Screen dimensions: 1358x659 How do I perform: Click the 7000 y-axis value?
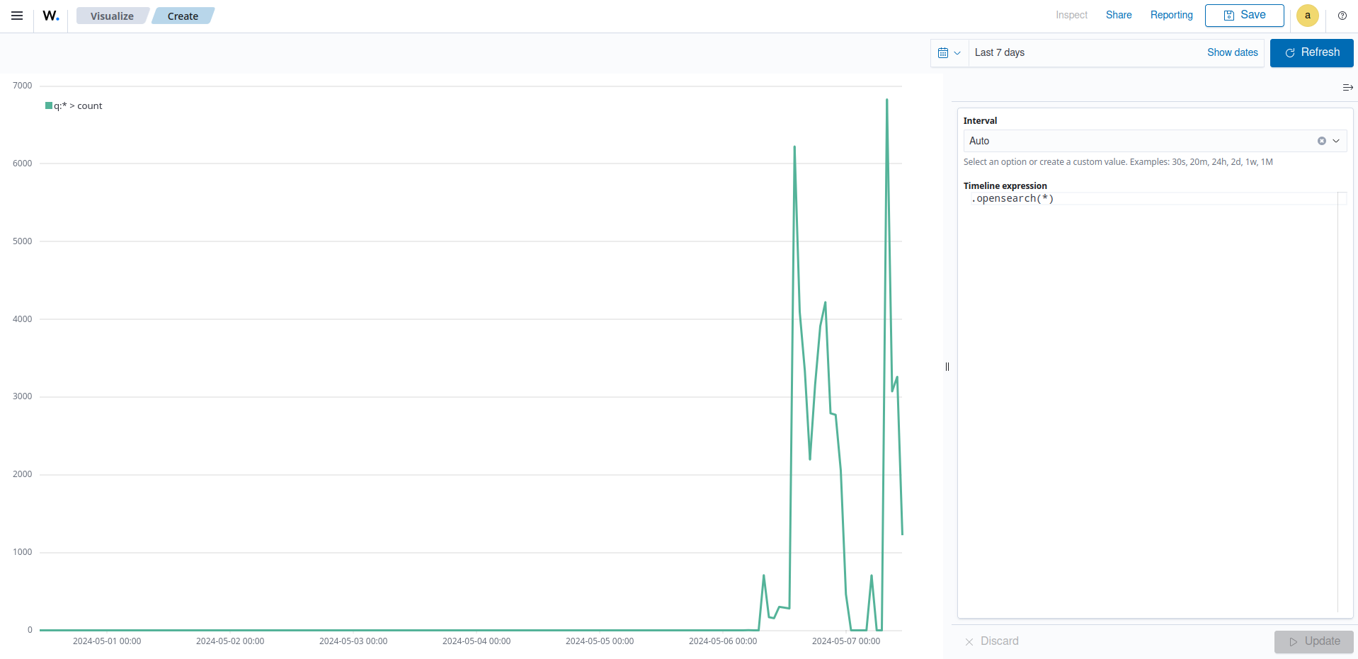[23, 86]
